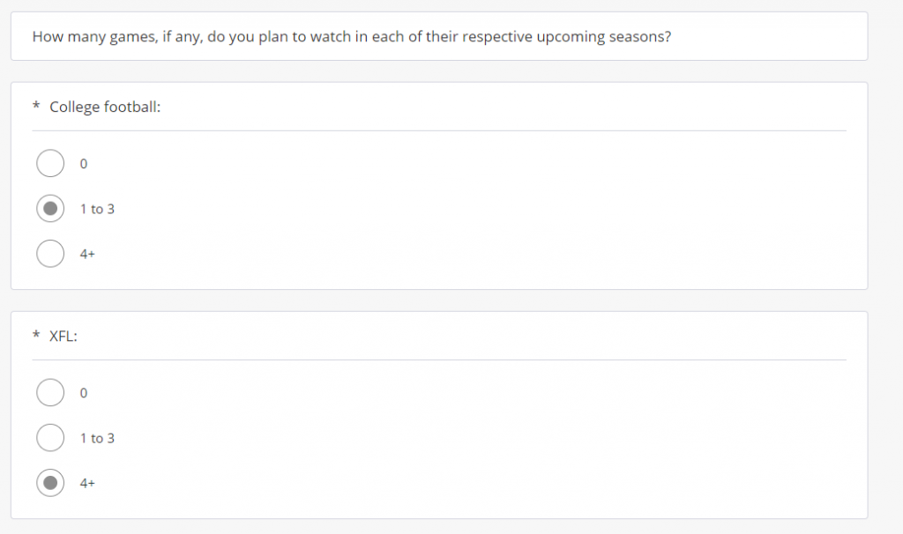Click the "4+" label text under XFL
903x534 pixels.
[x=87, y=484]
